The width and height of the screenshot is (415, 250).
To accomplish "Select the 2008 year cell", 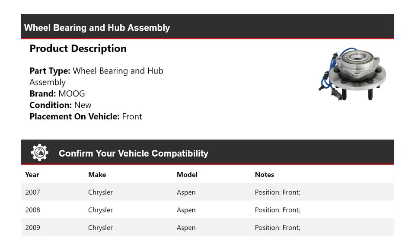I will [32, 210].
